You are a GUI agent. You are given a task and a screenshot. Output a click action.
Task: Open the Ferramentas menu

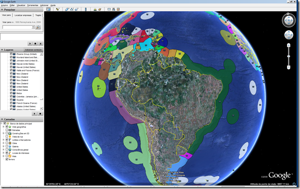point(32,5)
